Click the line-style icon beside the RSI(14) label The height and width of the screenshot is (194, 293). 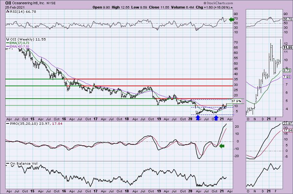click(x=7, y=12)
